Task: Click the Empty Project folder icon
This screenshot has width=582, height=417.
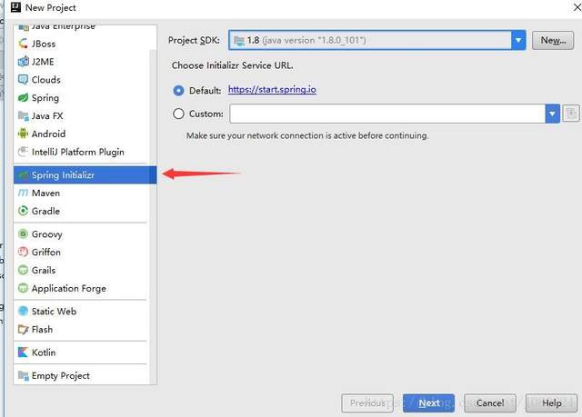Action: (23, 375)
